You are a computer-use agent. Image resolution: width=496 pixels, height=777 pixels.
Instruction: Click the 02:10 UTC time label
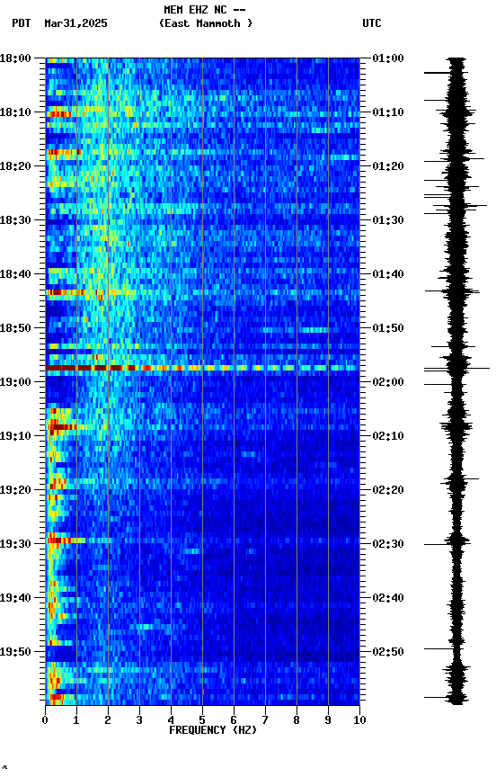coord(388,436)
